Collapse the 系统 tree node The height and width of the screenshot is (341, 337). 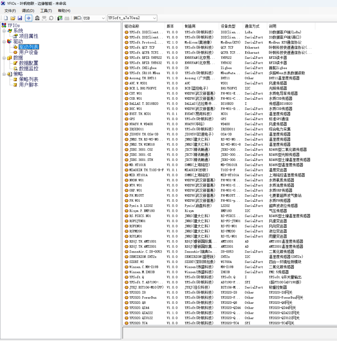point(4,31)
